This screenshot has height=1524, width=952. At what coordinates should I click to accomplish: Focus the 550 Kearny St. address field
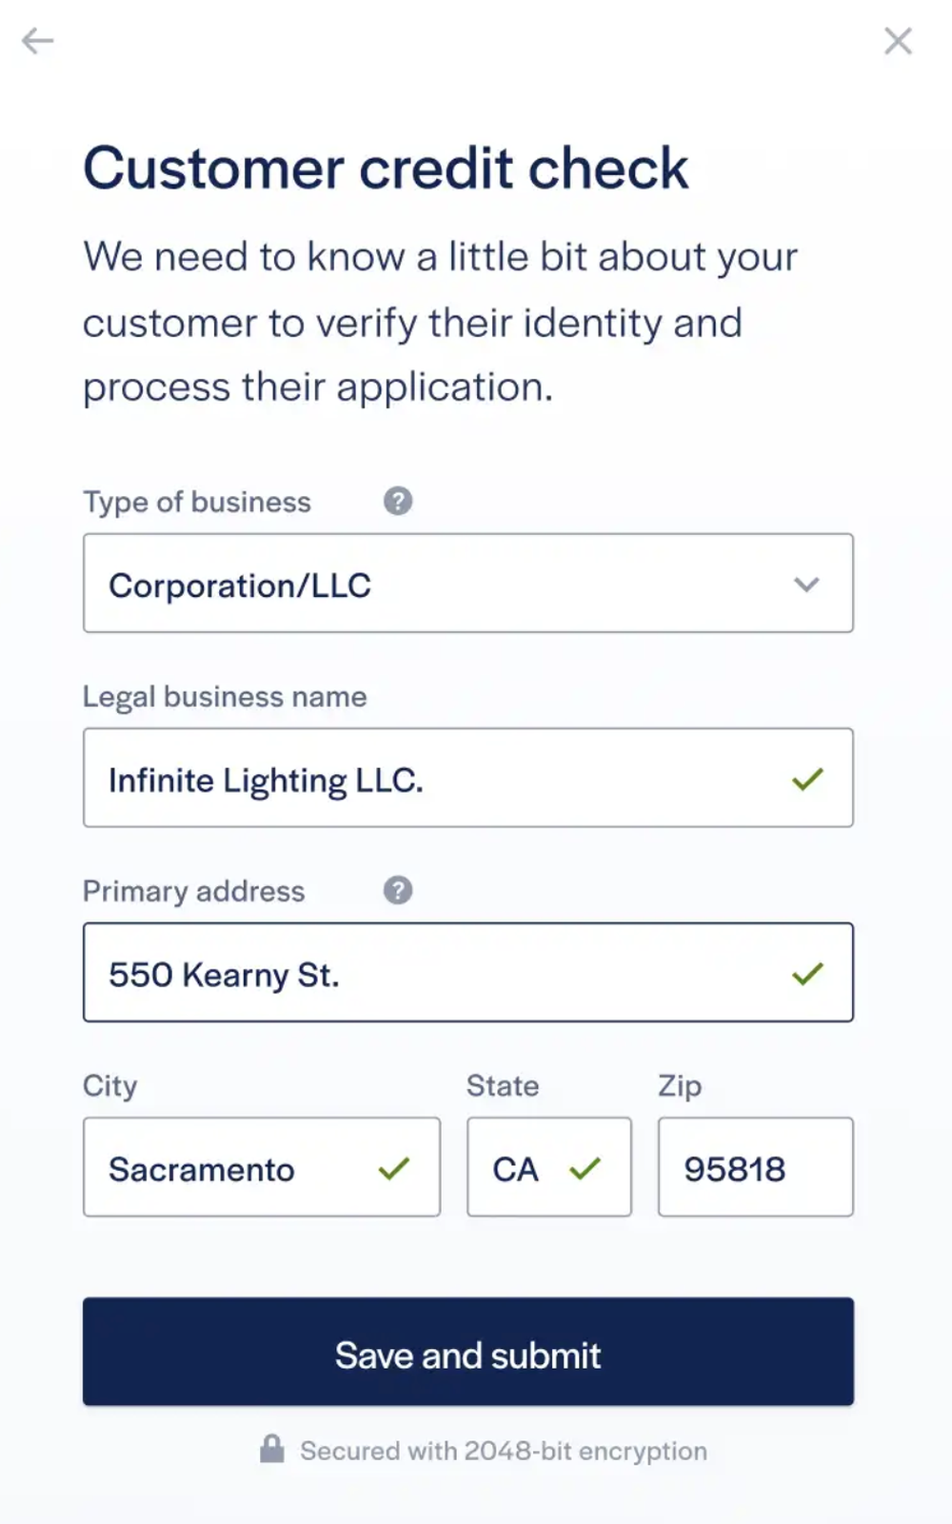point(468,972)
